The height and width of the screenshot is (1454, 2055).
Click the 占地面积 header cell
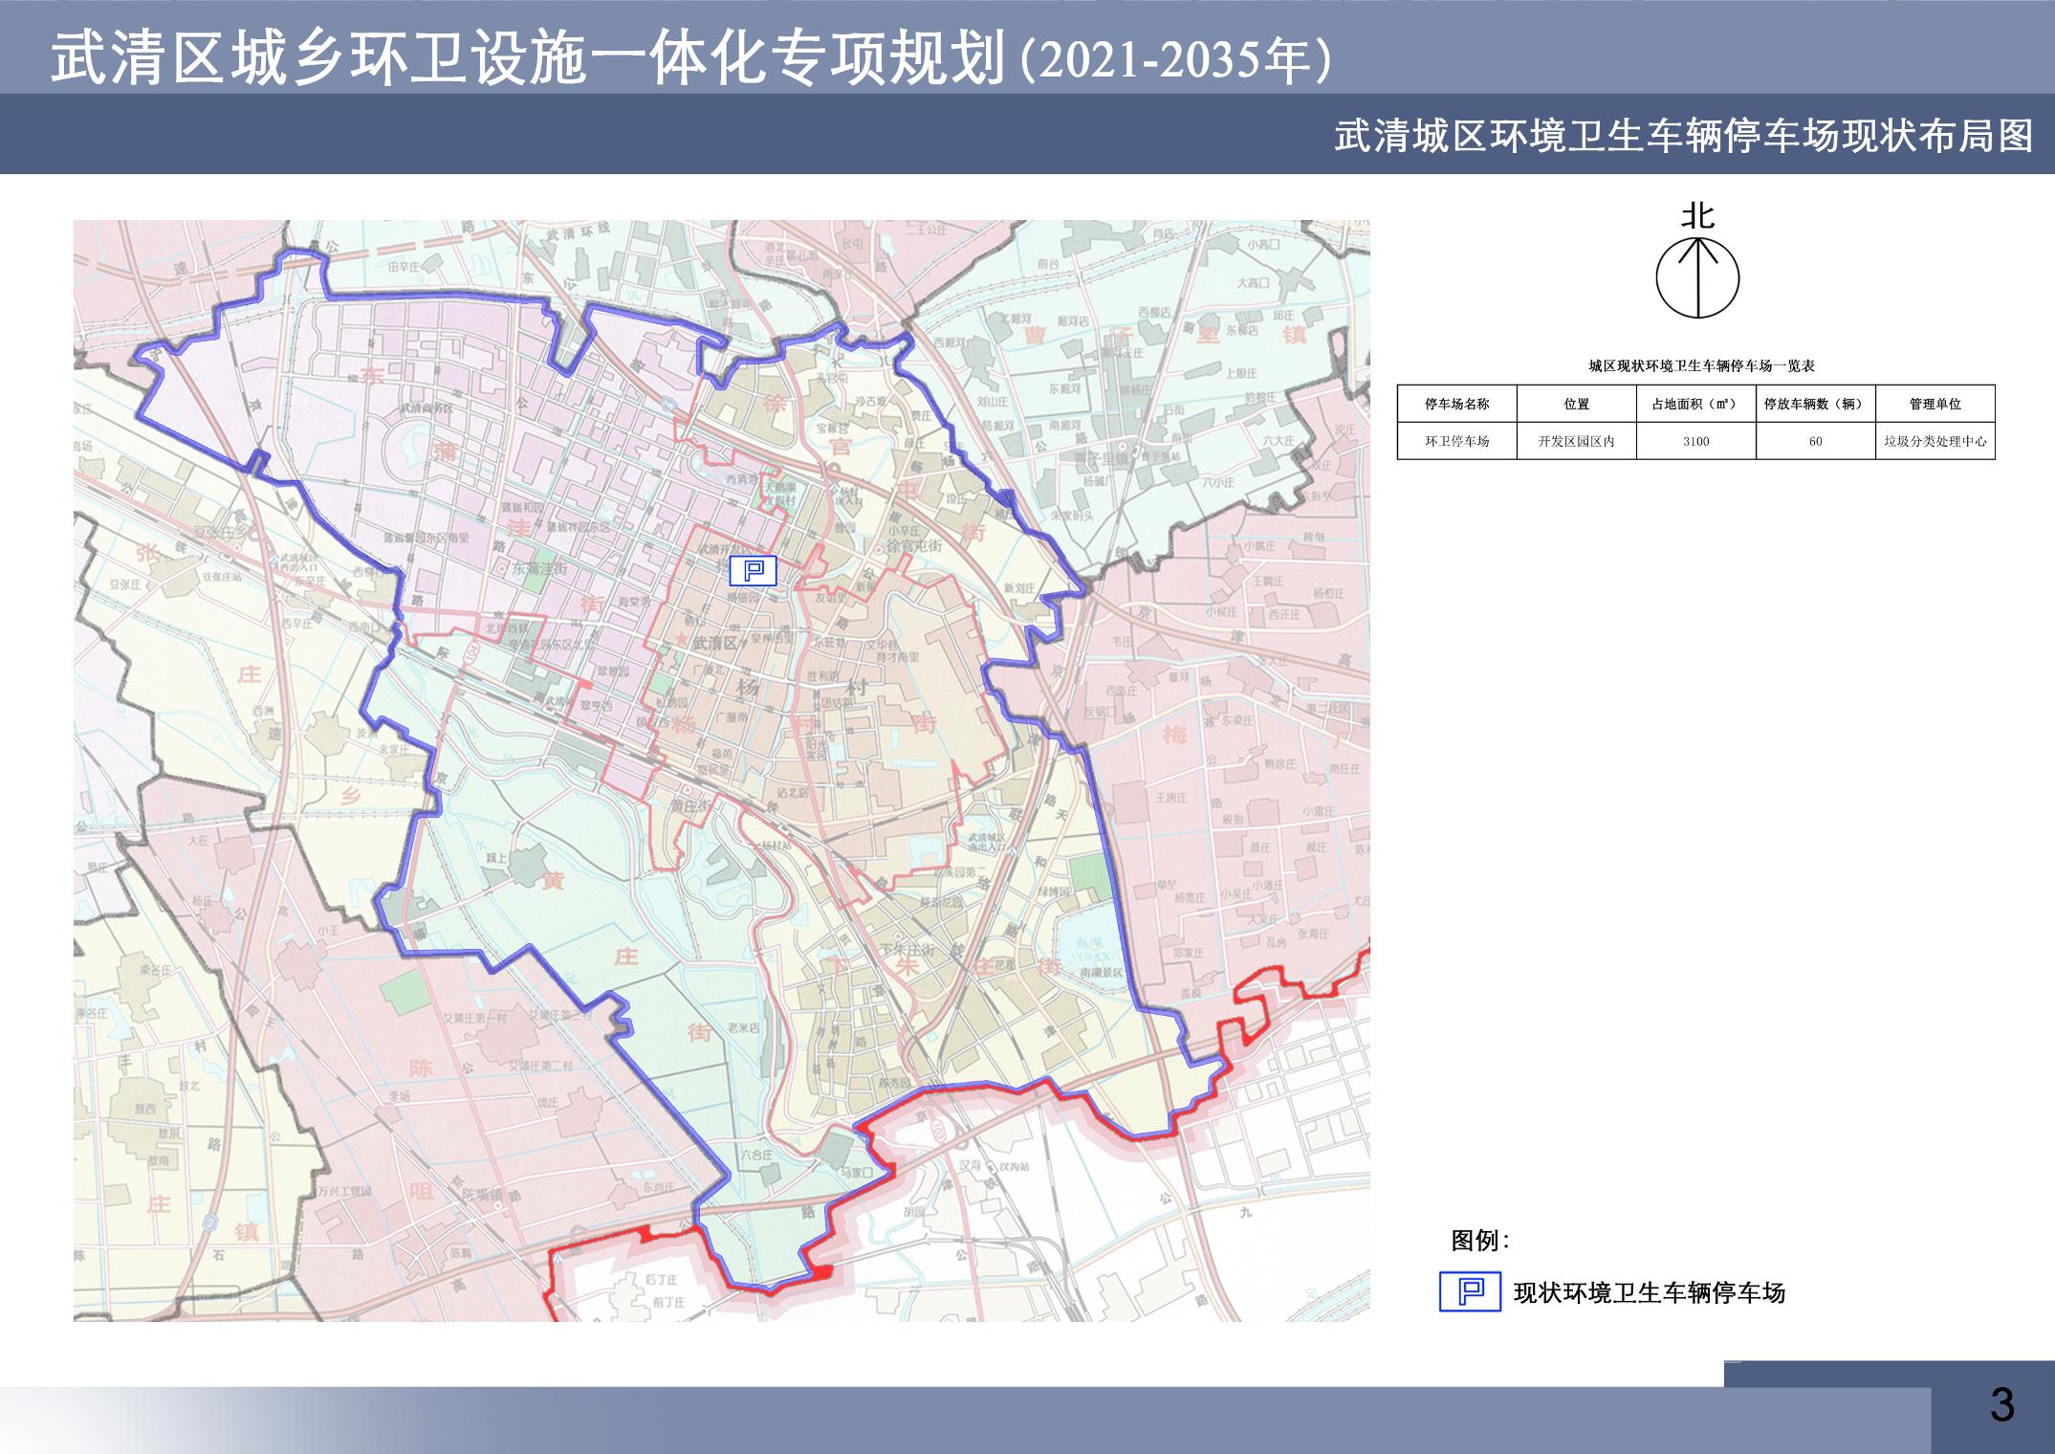click(x=1695, y=404)
